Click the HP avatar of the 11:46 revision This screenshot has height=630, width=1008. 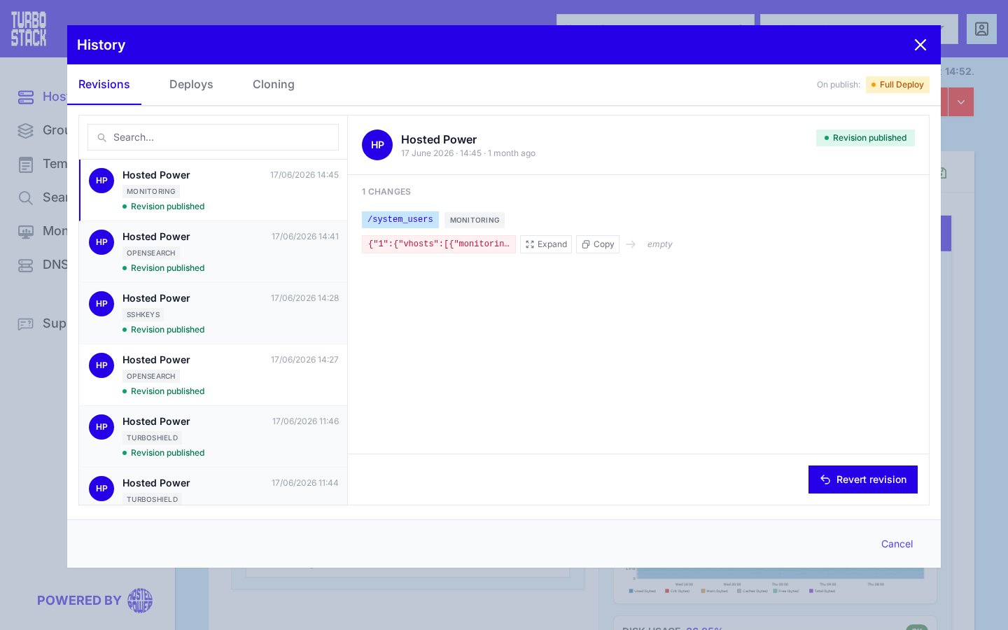coord(101,427)
